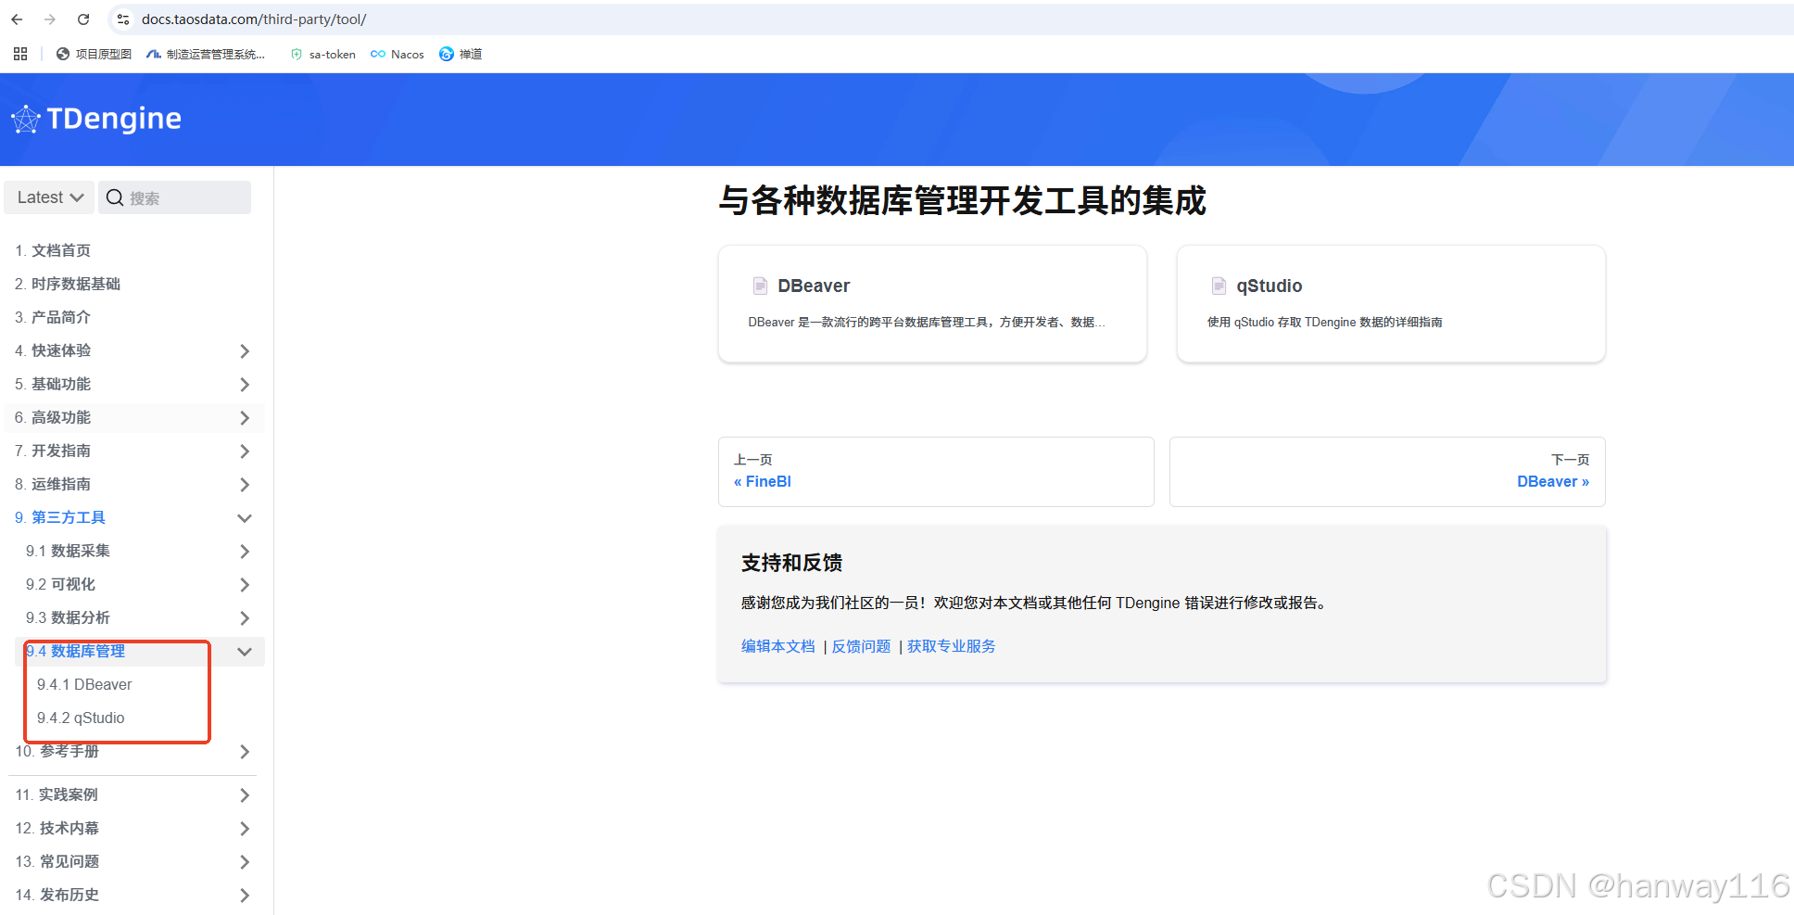Select 9.1 数据采集 sidebar item
Screen dimensions: 1794x915
pyautogui.click(x=68, y=551)
